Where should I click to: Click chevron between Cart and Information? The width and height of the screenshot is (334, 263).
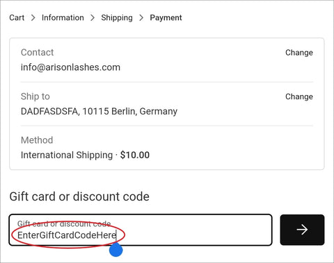tap(33, 17)
